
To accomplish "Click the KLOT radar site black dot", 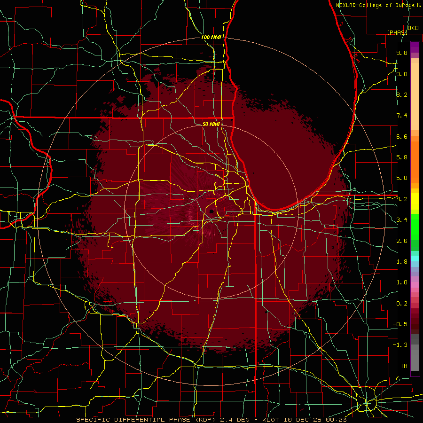I will (x=211, y=211).
